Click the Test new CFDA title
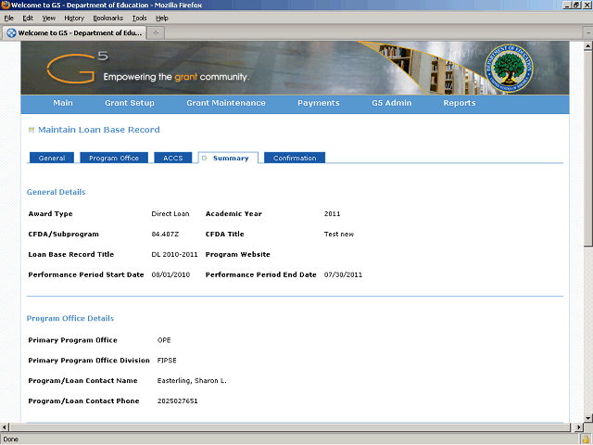The image size is (593, 445). [339, 235]
